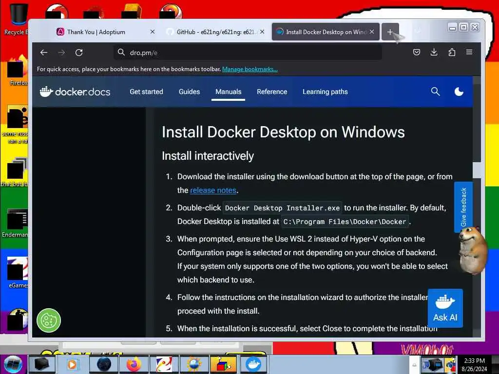The height and width of the screenshot is (374, 499).
Task: Open a new browser tab
Action: [390, 32]
